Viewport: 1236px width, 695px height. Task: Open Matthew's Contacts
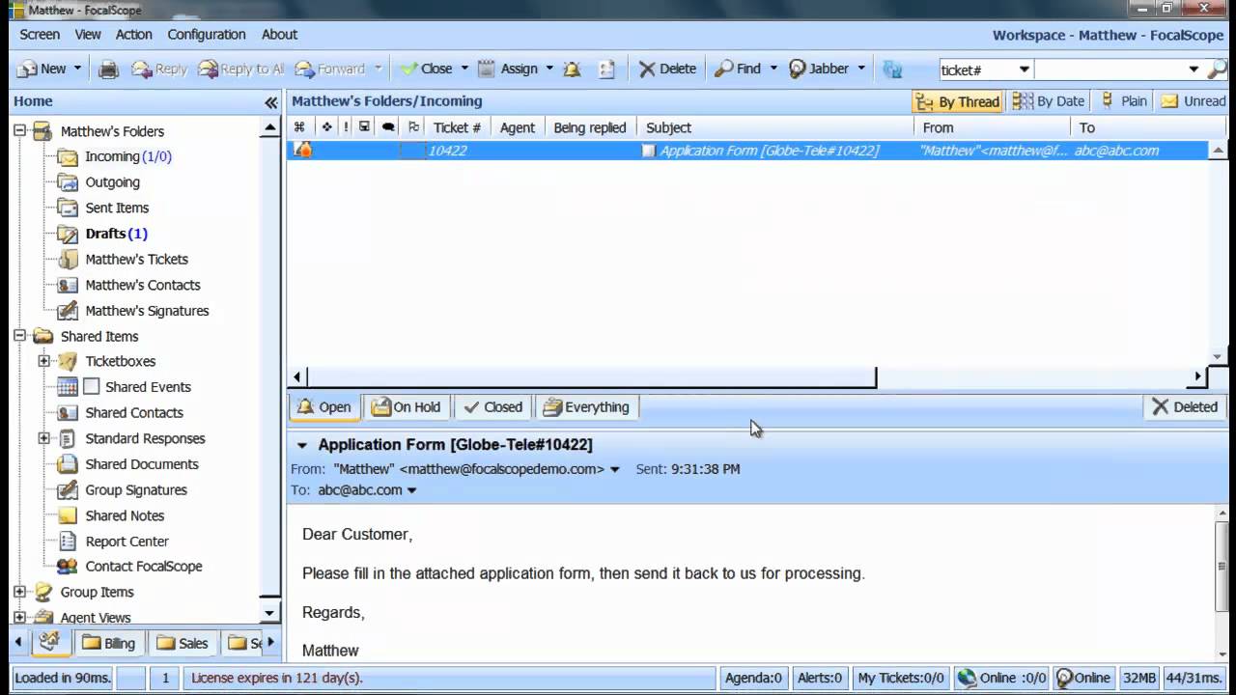point(142,285)
